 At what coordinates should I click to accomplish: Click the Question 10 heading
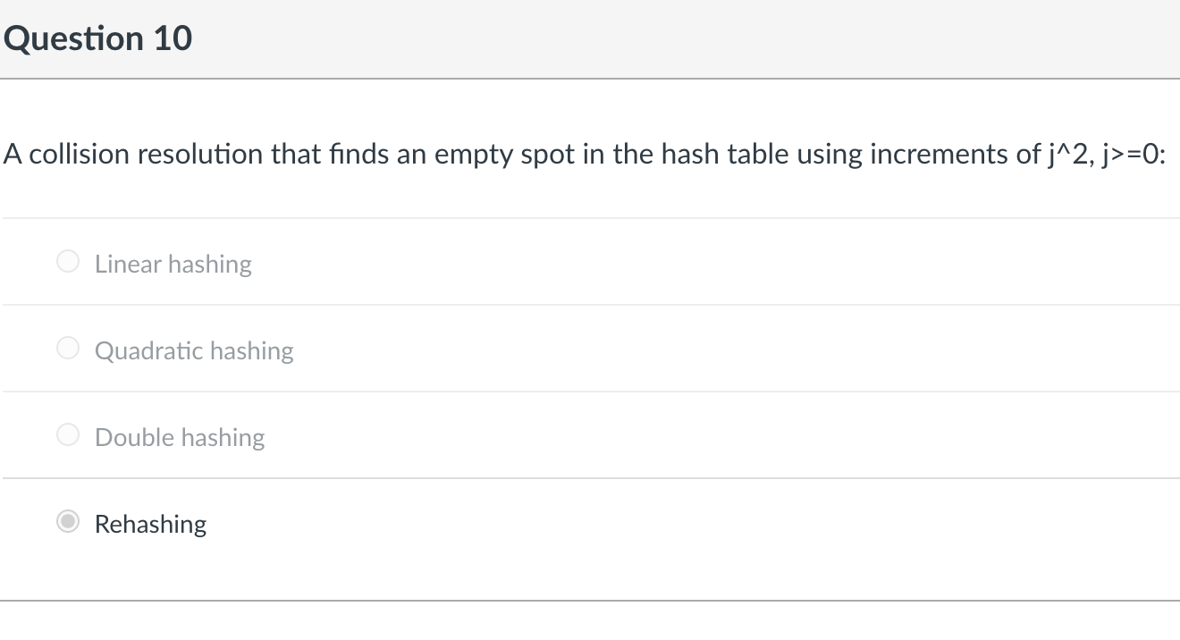pyautogui.click(x=98, y=38)
